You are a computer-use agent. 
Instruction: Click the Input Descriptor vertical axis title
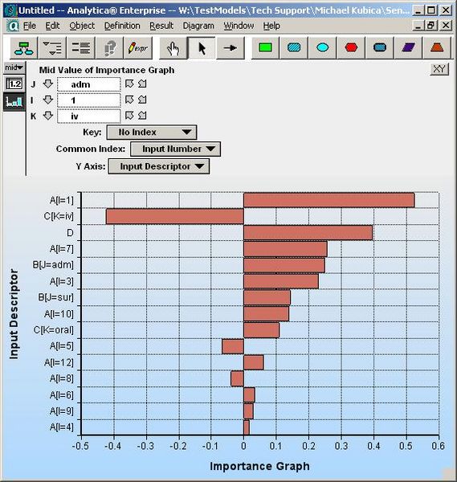(14, 314)
